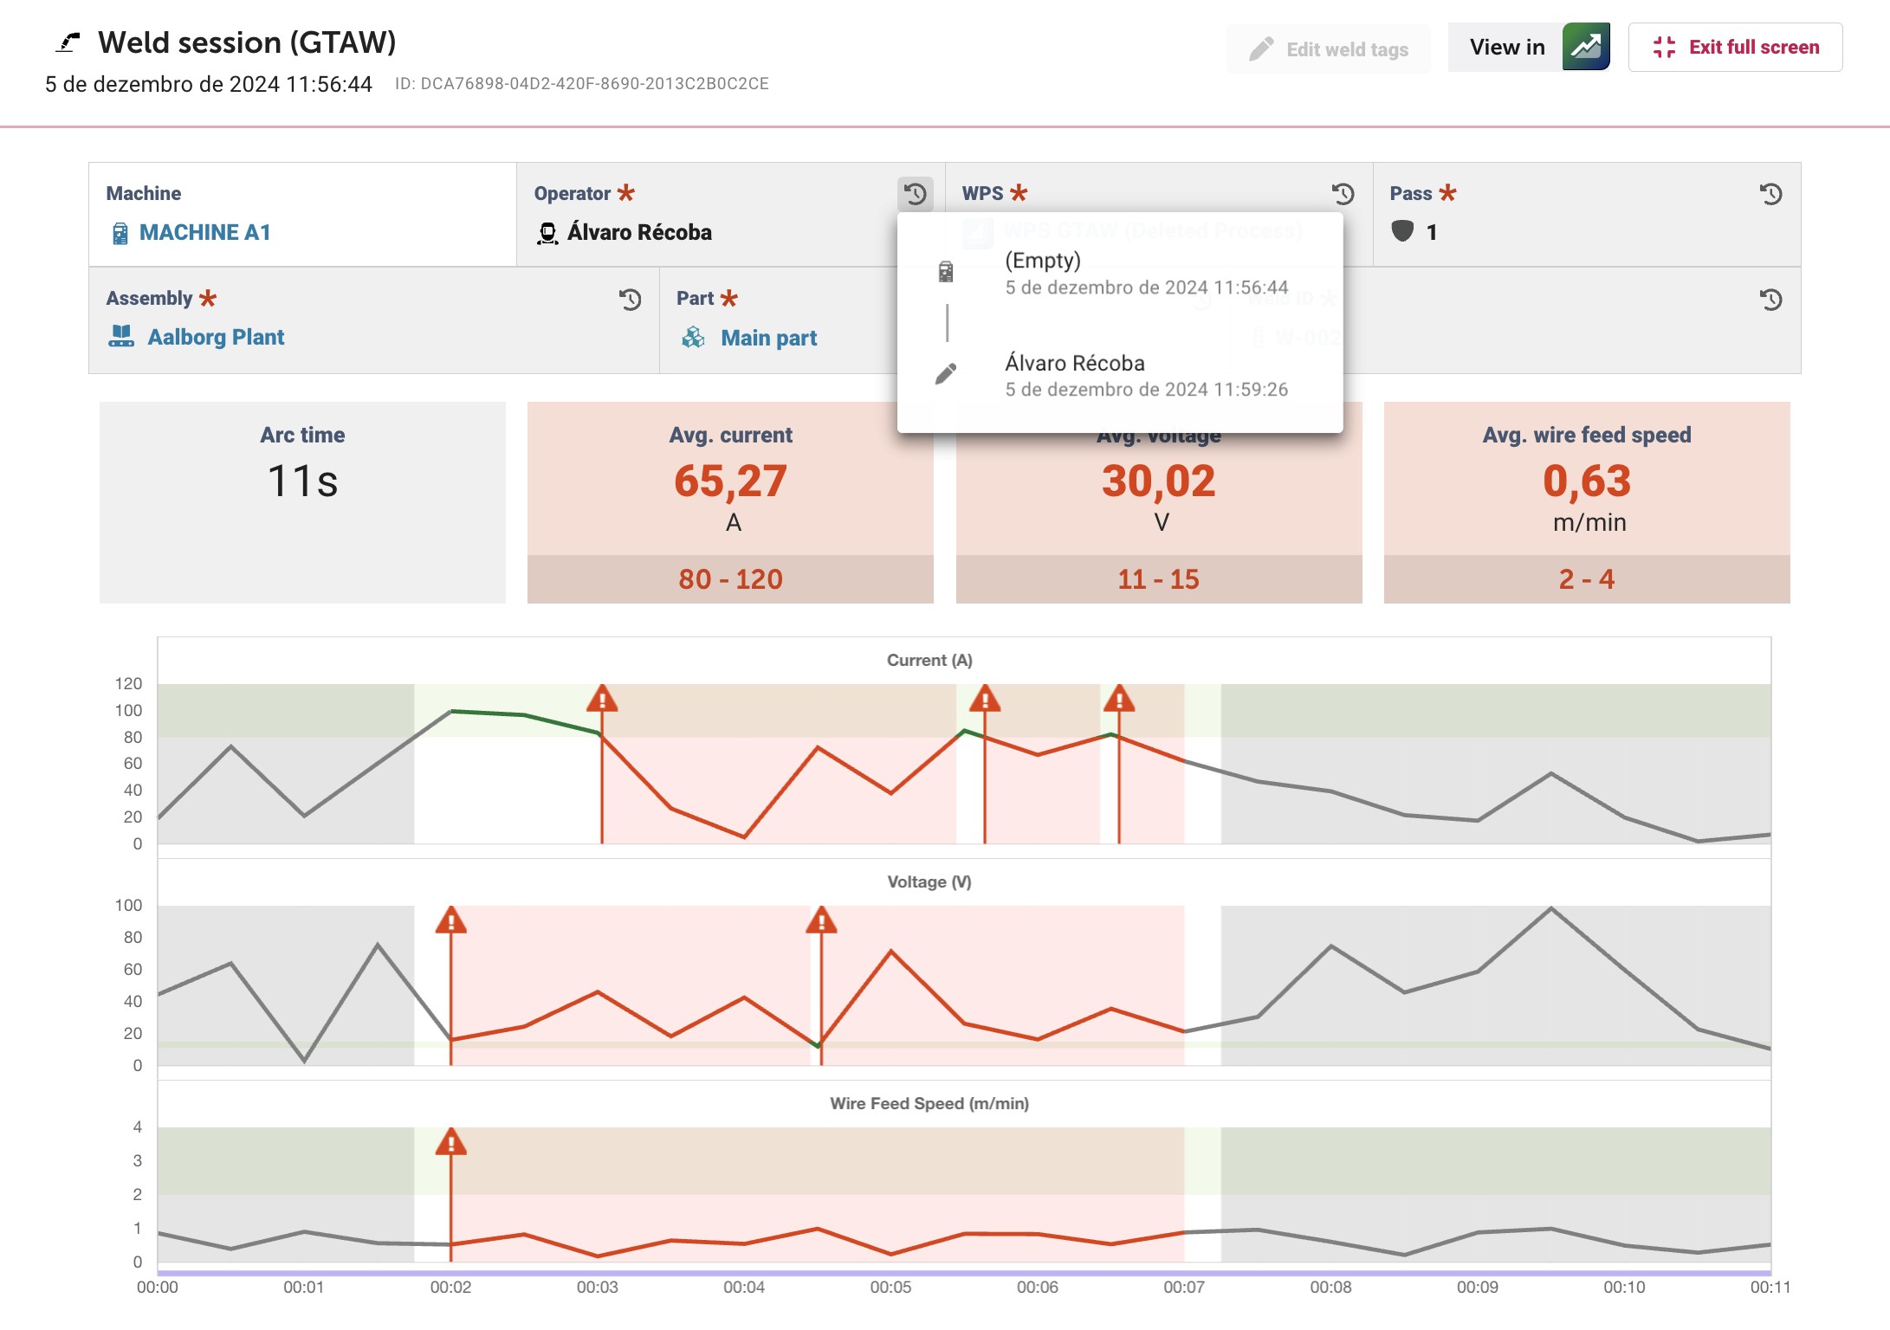Click the Voltage (V) chart title

click(x=929, y=881)
